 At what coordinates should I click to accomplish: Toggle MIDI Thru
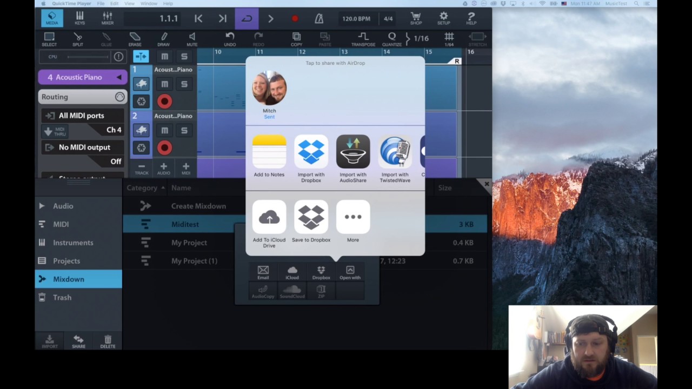(x=55, y=131)
